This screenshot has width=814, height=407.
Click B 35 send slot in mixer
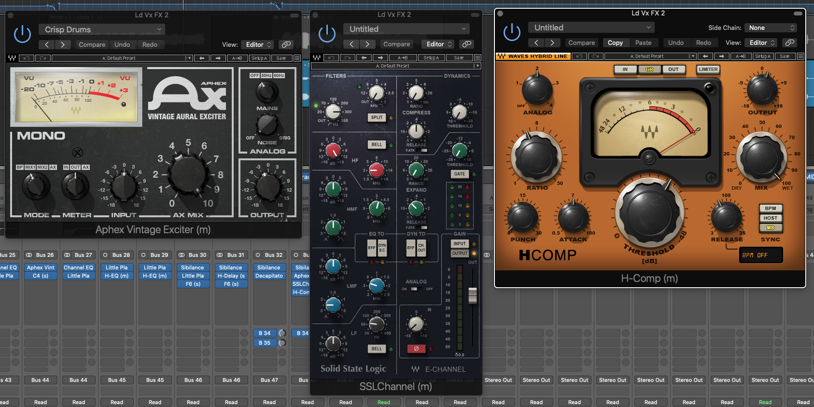point(265,343)
